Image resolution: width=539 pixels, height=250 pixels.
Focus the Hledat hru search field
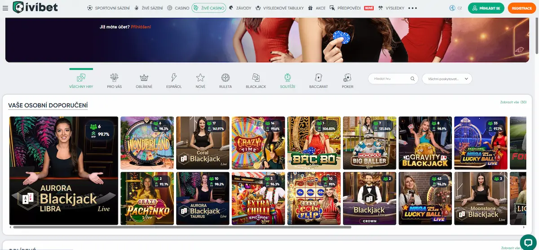click(393, 78)
